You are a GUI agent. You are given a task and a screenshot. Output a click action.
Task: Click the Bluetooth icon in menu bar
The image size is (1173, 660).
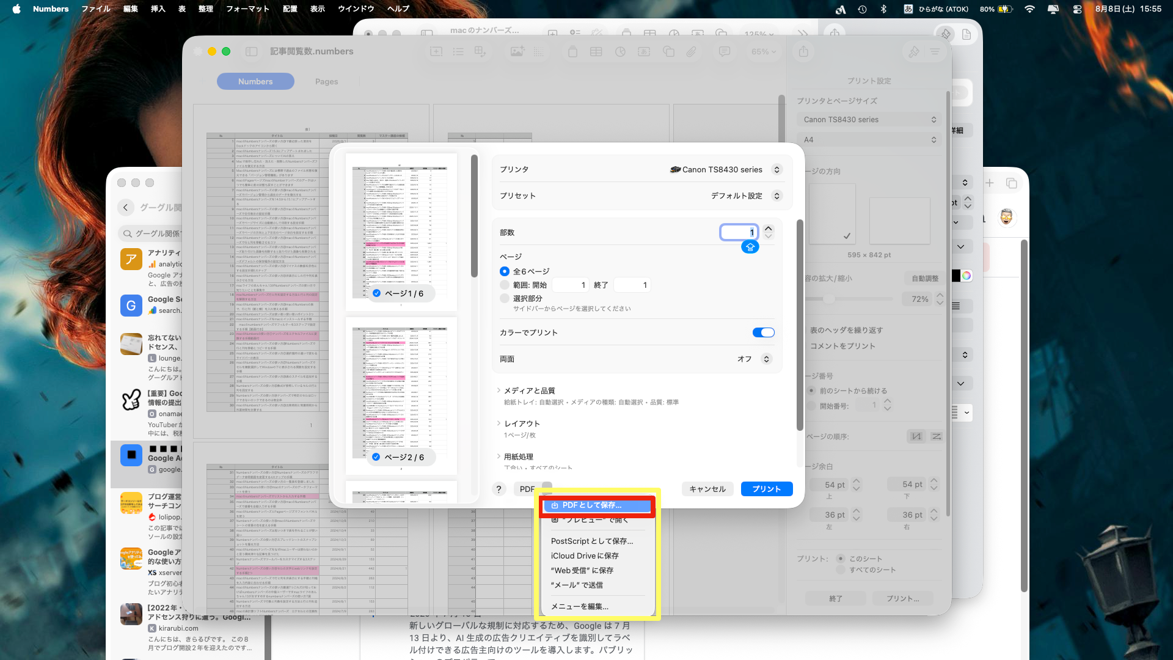[x=883, y=9]
